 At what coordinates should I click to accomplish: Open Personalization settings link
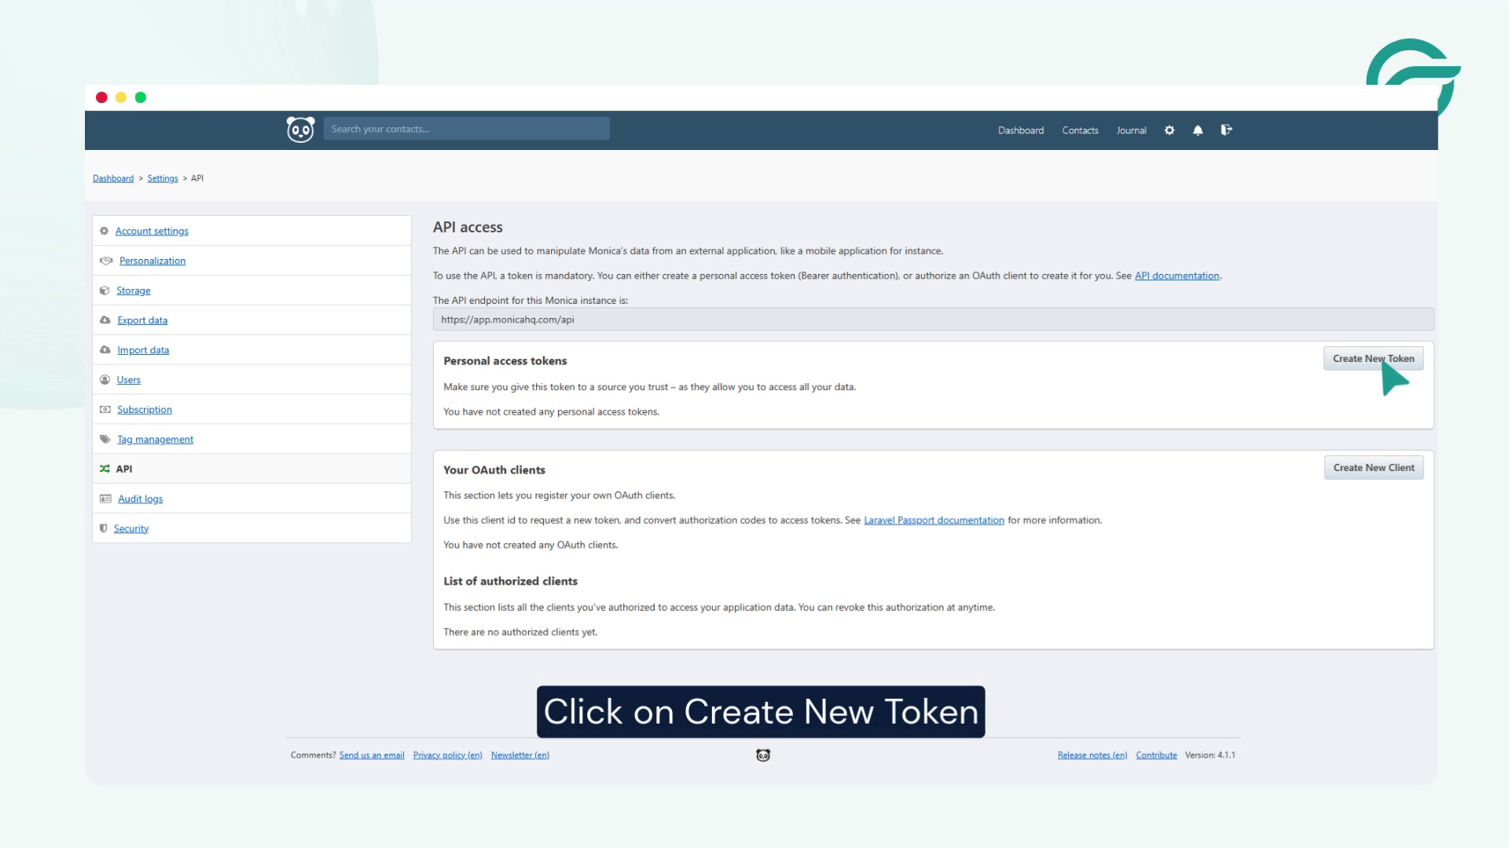pos(152,261)
